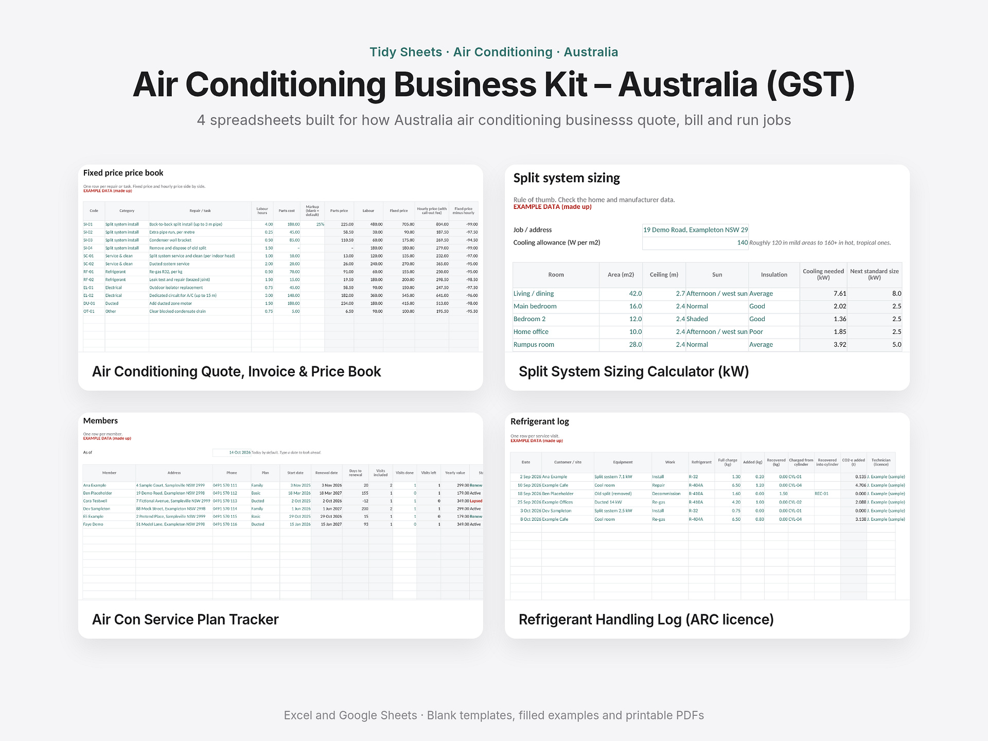Screen dimensions: 988x741
Task: Click 'Refrigerant Handling Log (ARC licence)' title
Action: [x=646, y=620]
